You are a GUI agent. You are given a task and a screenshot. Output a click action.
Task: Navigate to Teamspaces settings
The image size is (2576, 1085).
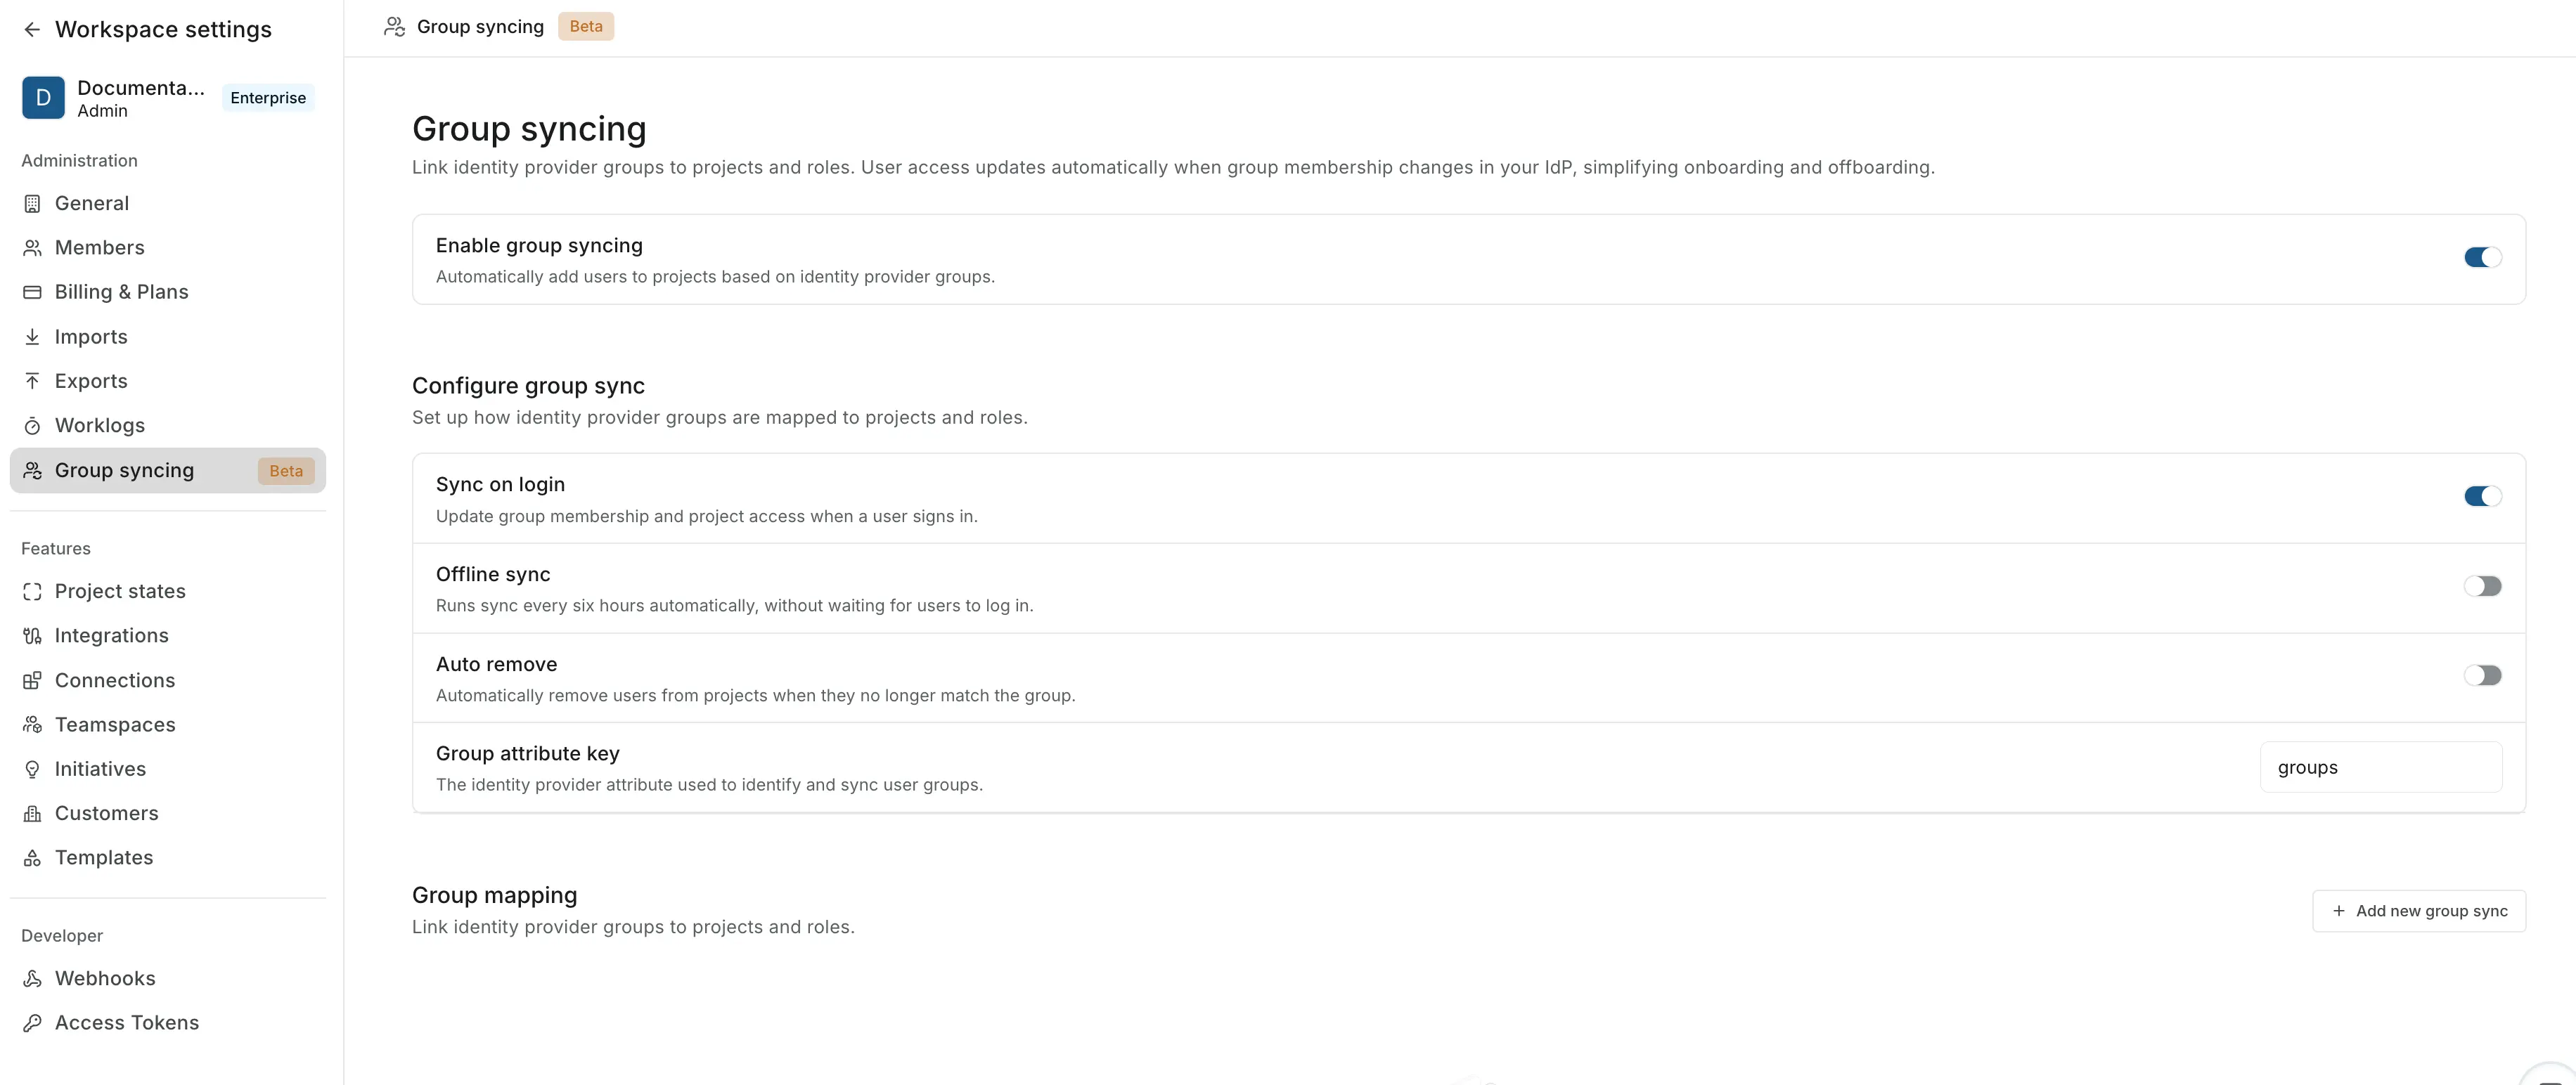(114, 723)
